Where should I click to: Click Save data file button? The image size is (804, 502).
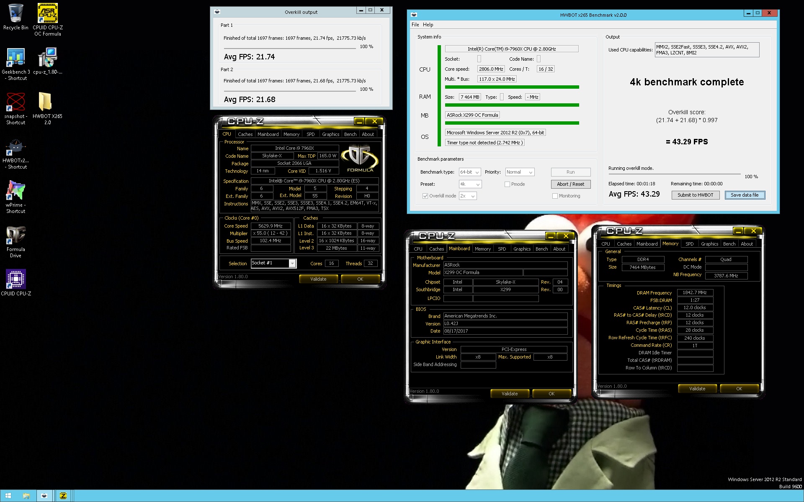coord(745,195)
